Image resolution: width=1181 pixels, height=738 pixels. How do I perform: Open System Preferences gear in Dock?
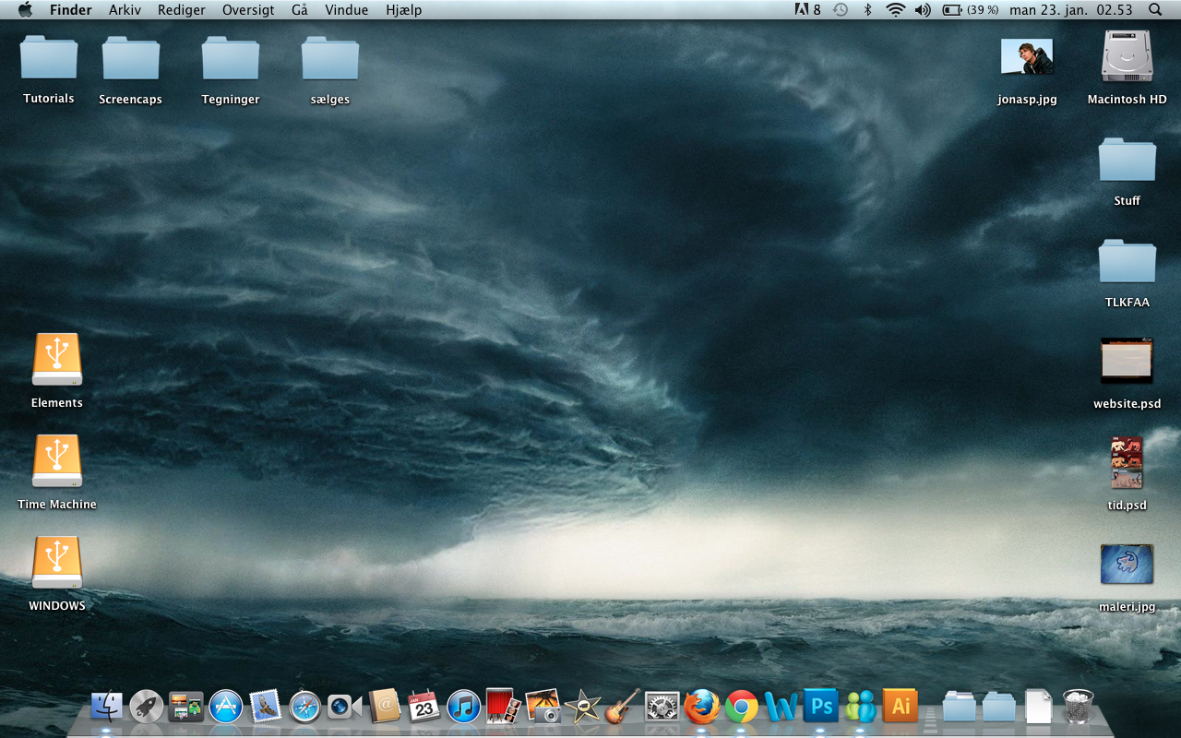662,707
